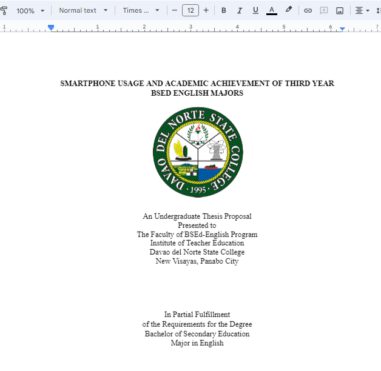The height and width of the screenshot is (371, 381).
Task: Click 'The Faculty of BSEd-English Program' line
Action: tap(197, 235)
